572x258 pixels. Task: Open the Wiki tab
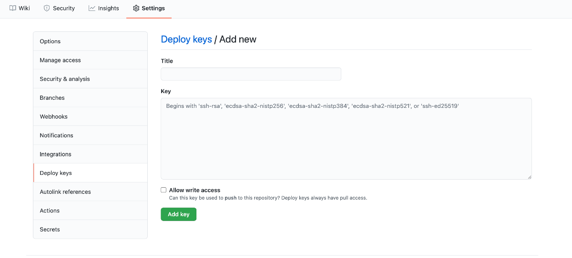click(20, 8)
